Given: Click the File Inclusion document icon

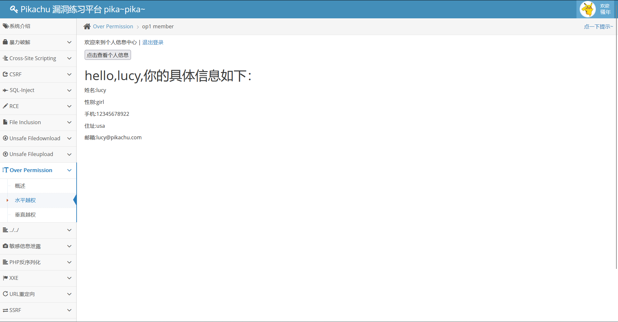Looking at the screenshot, I should pyautogui.click(x=5, y=122).
